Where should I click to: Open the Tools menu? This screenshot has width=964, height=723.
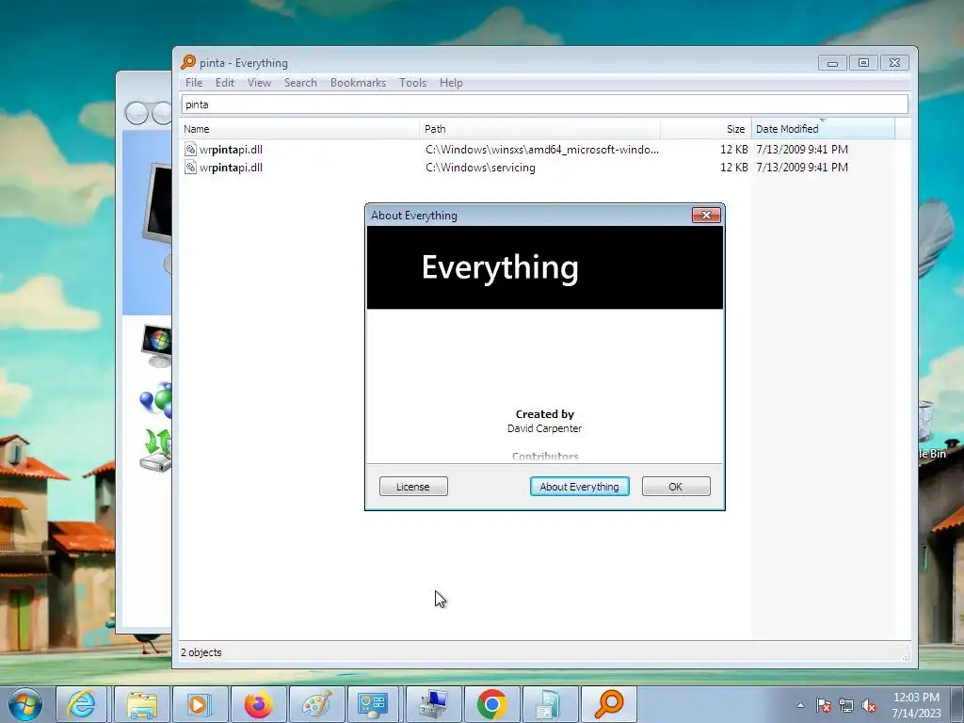(x=412, y=83)
